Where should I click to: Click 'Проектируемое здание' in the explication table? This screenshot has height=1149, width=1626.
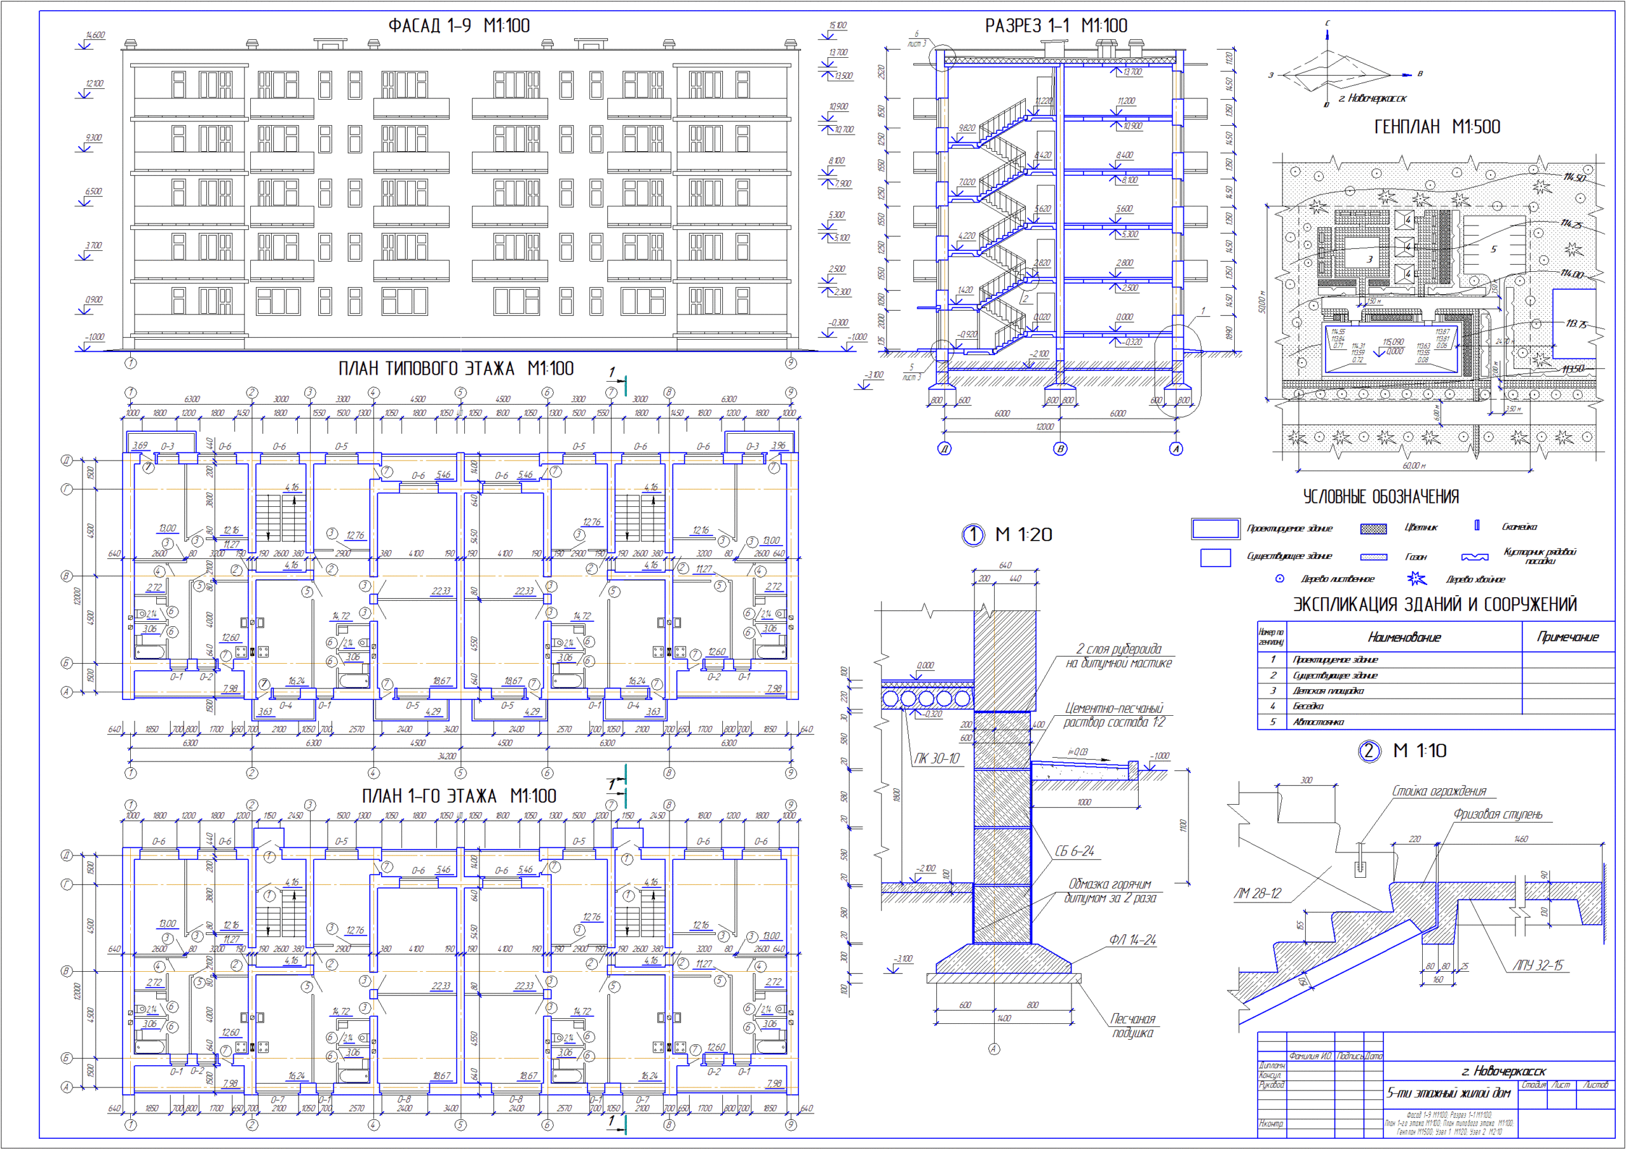pos(1335,659)
